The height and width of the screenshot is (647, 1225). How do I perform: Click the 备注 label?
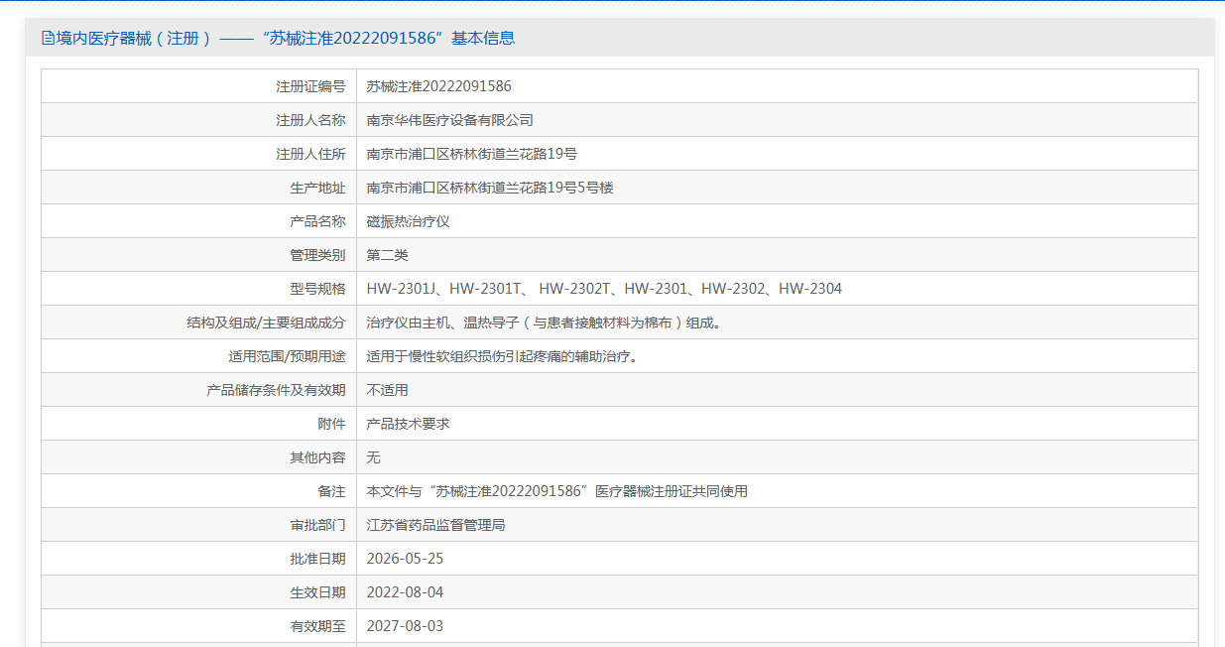pos(331,491)
